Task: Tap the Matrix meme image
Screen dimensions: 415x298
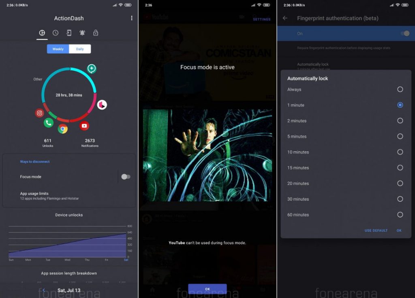Action: click(207, 155)
